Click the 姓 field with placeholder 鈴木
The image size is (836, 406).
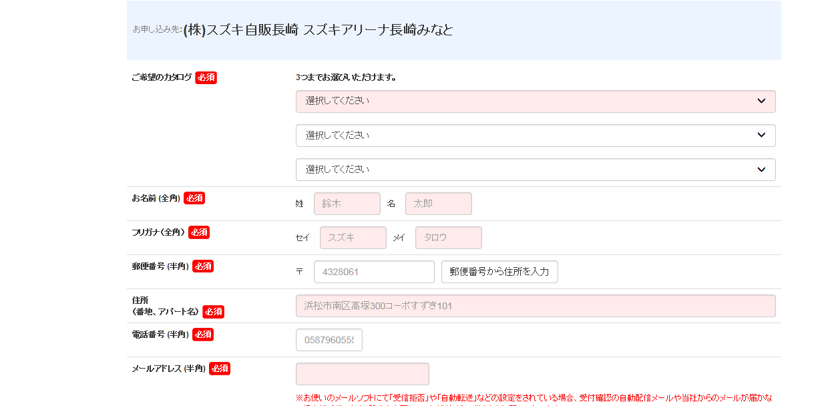(x=347, y=204)
